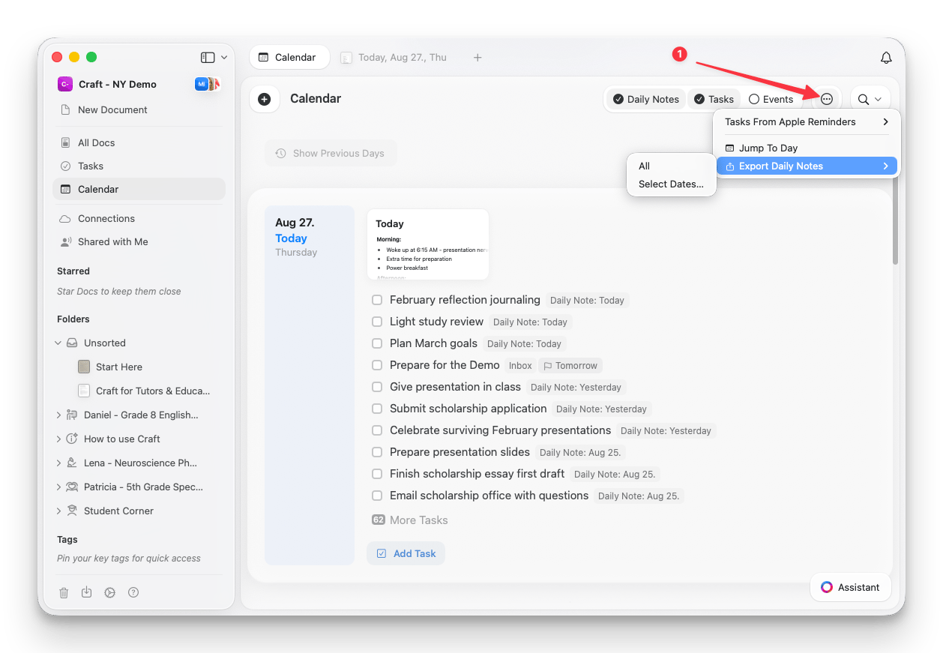Image resolution: width=943 pixels, height=653 pixels.
Task: Switch to the Calendar tab
Action: pyautogui.click(x=288, y=57)
